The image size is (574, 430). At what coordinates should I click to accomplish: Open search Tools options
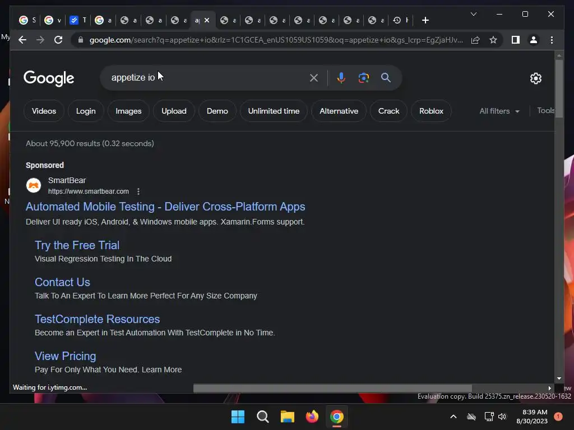(545, 110)
